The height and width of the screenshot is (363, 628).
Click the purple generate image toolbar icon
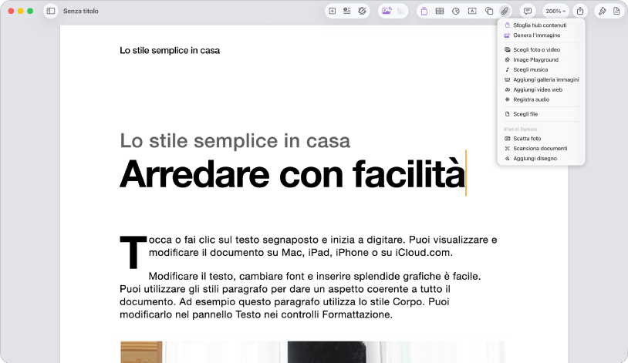(387, 12)
